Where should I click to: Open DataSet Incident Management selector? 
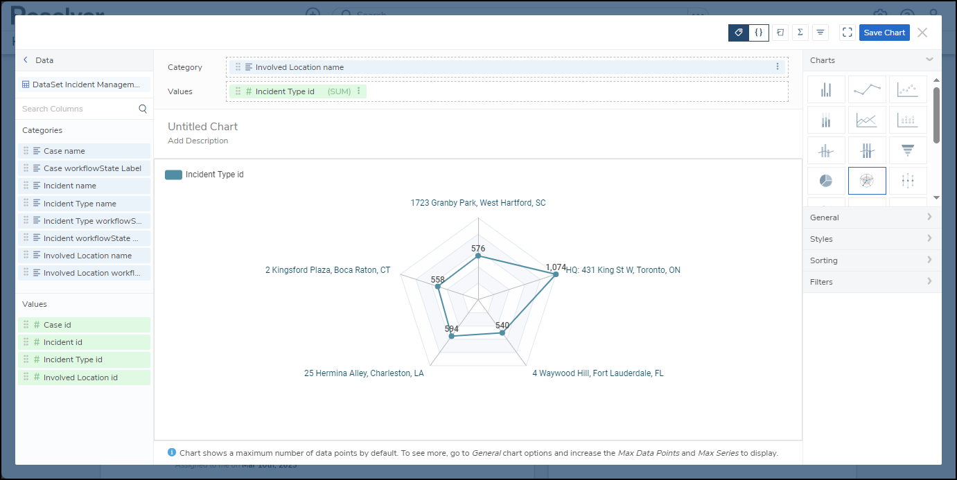[x=84, y=85]
